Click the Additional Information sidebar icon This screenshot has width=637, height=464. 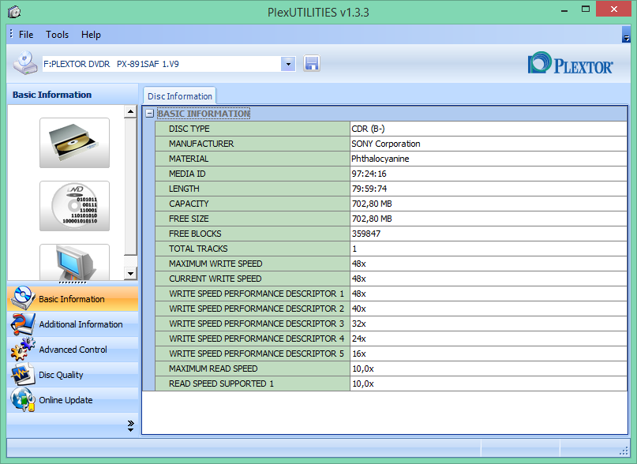[x=23, y=324]
